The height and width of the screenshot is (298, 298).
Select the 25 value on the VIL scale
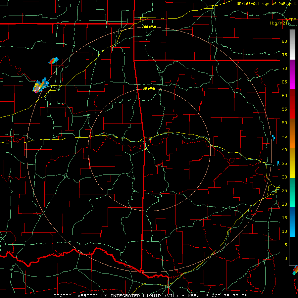point(284,191)
